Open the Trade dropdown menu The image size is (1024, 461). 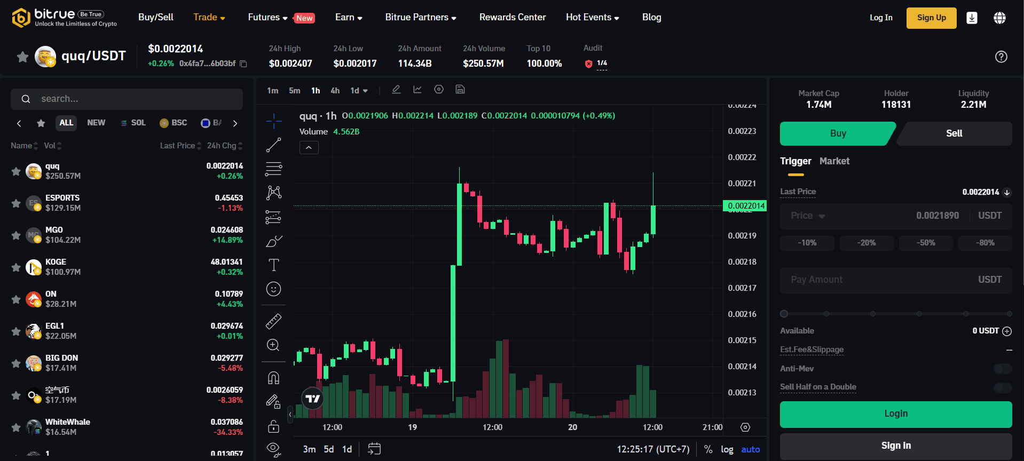coord(209,18)
